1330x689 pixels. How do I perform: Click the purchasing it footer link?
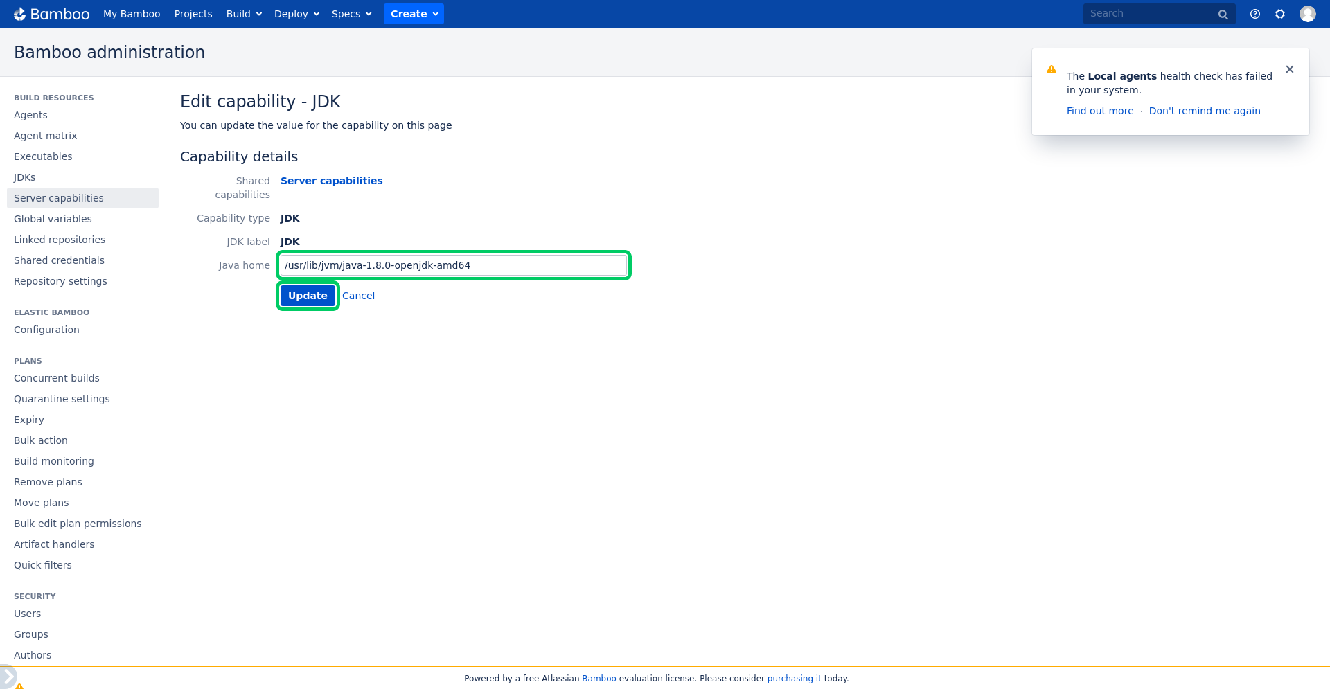click(x=794, y=679)
